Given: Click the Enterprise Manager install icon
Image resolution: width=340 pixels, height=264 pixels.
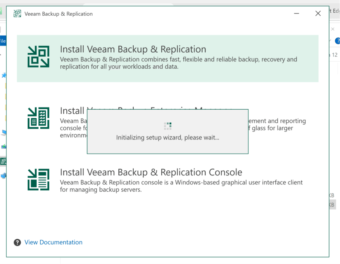Looking at the screenshot, I should (x=39, y=118).
